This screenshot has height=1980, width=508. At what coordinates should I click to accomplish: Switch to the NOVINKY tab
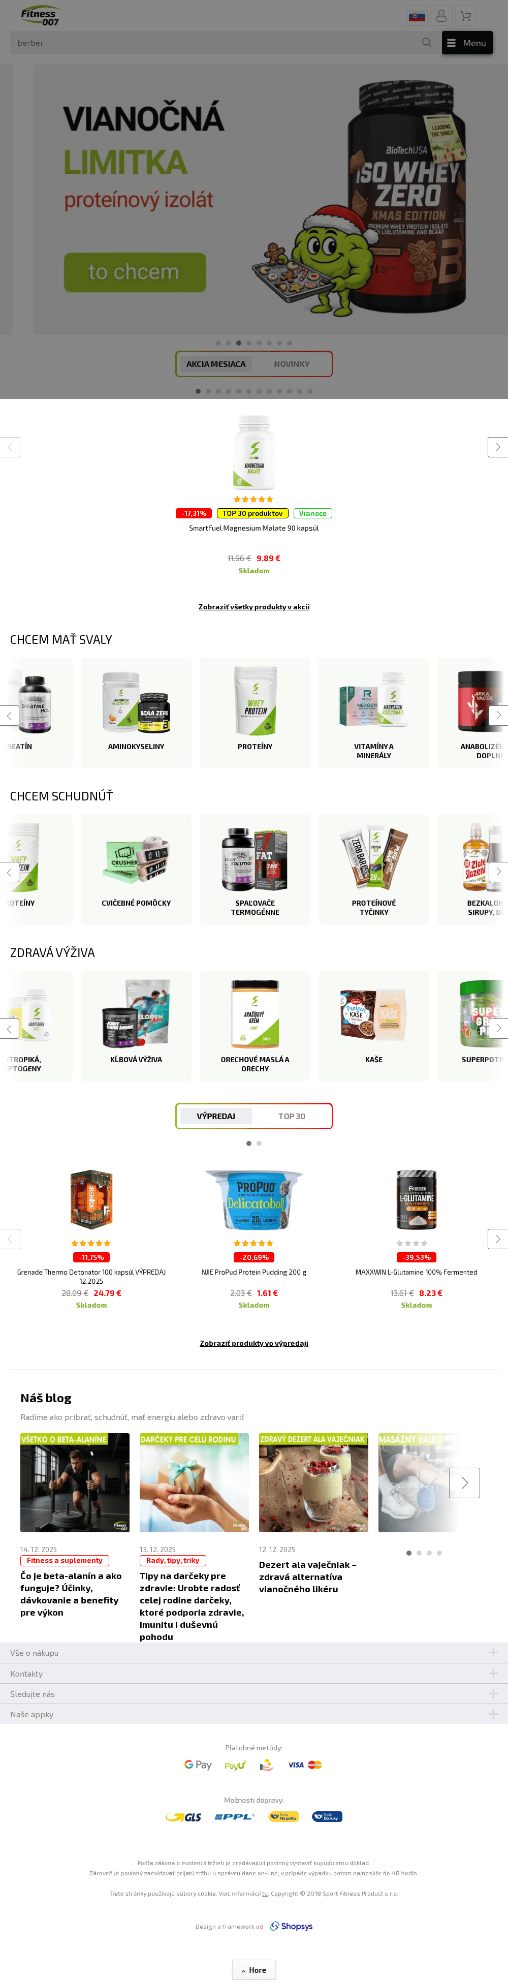[292, 364]
